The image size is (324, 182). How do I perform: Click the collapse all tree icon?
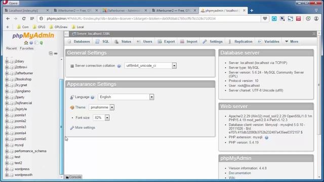pos(51,54)
